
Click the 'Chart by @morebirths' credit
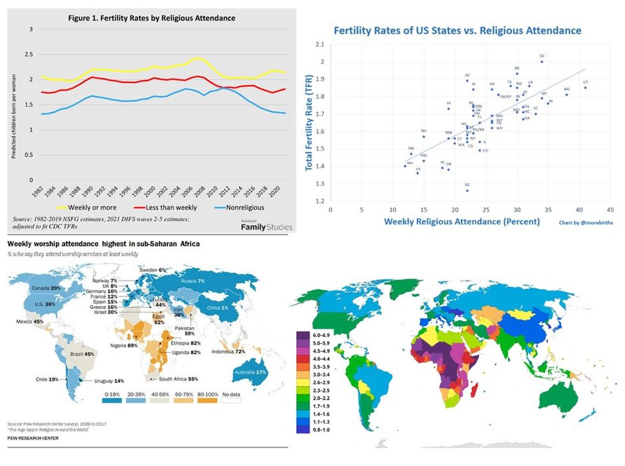click(x=586, y=222)
